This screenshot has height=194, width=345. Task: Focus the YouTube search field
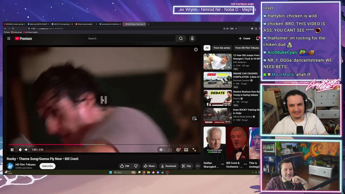click(x=130, y=39)
